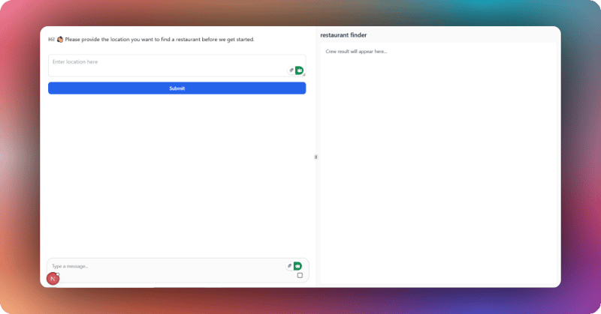Screen dimensions: 601x314
Task: Click "Crew result will appear here..." text
Action: (356, 51)
